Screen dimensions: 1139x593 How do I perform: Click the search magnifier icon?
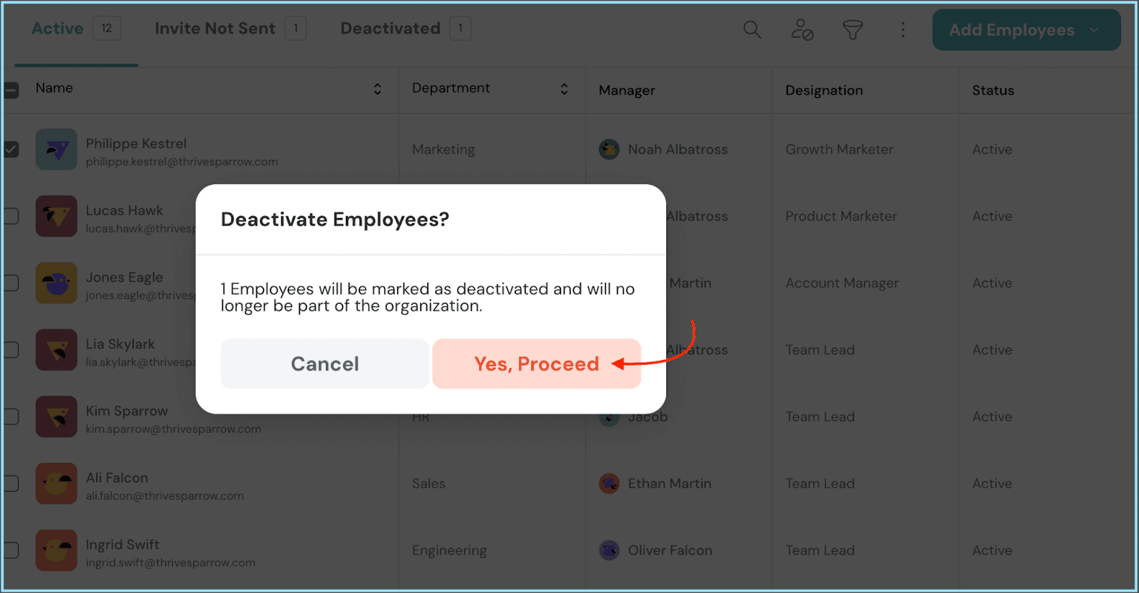point(752,29)
